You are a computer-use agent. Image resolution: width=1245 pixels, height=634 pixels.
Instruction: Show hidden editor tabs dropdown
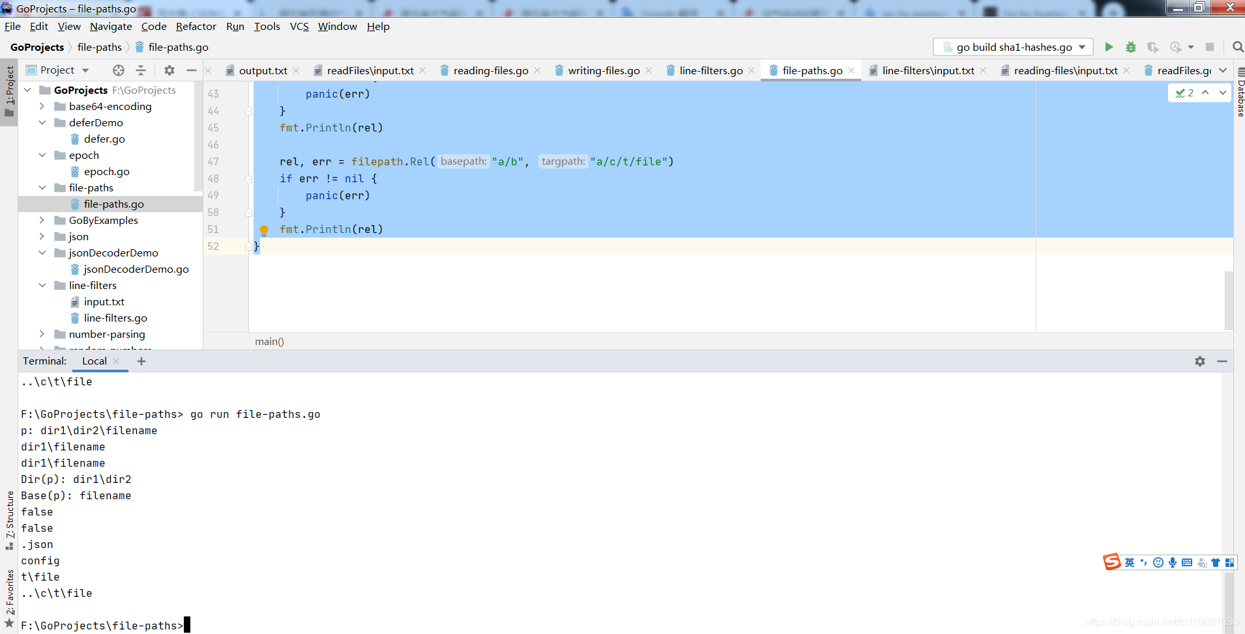[1223, 70]
